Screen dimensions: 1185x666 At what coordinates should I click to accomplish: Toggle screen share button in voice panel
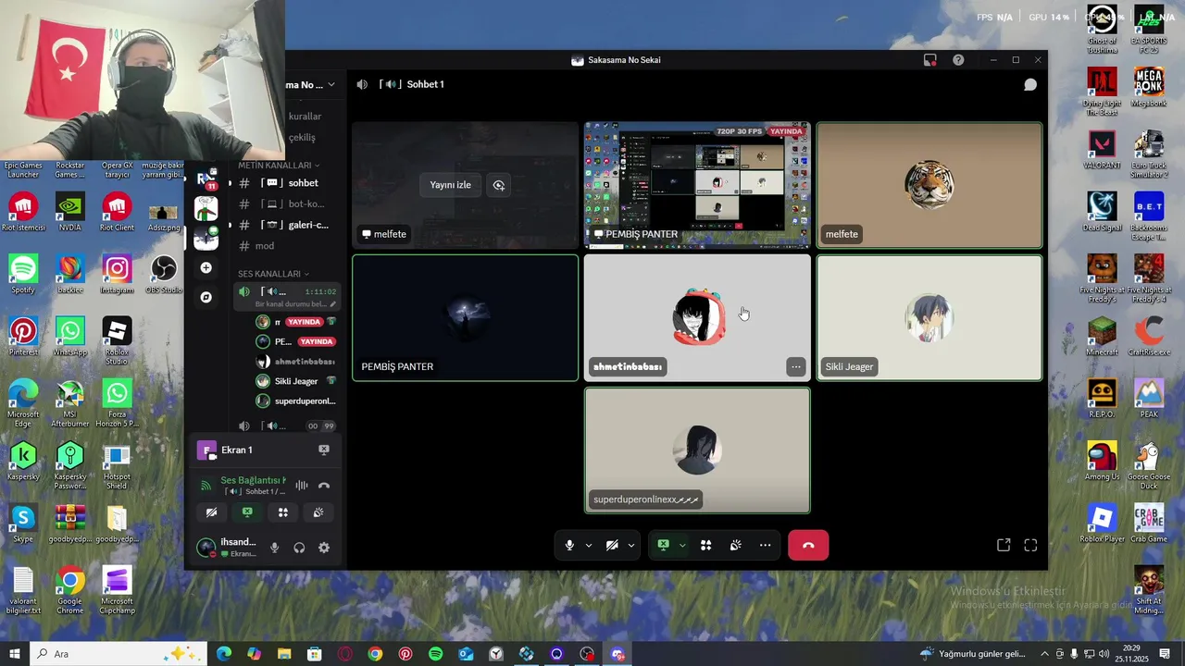coord(247,512)
